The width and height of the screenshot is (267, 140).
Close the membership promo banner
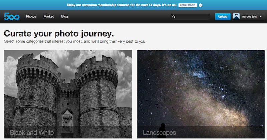[200, 5]
